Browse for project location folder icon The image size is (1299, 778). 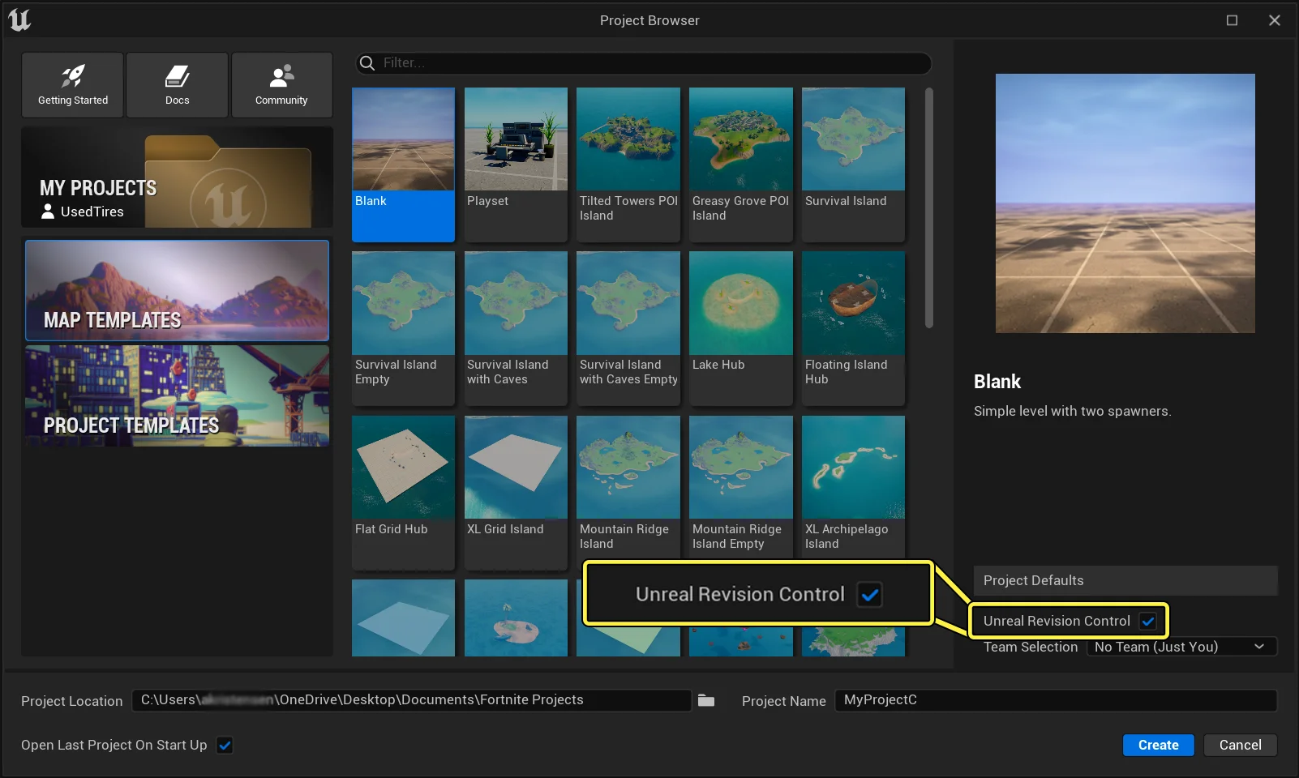click(706, 700)
